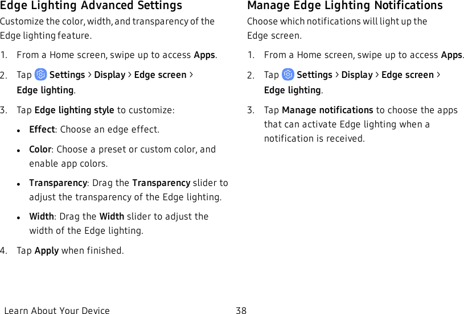Click the Width bullet label
464x314 pixels.
click(42, 216)
